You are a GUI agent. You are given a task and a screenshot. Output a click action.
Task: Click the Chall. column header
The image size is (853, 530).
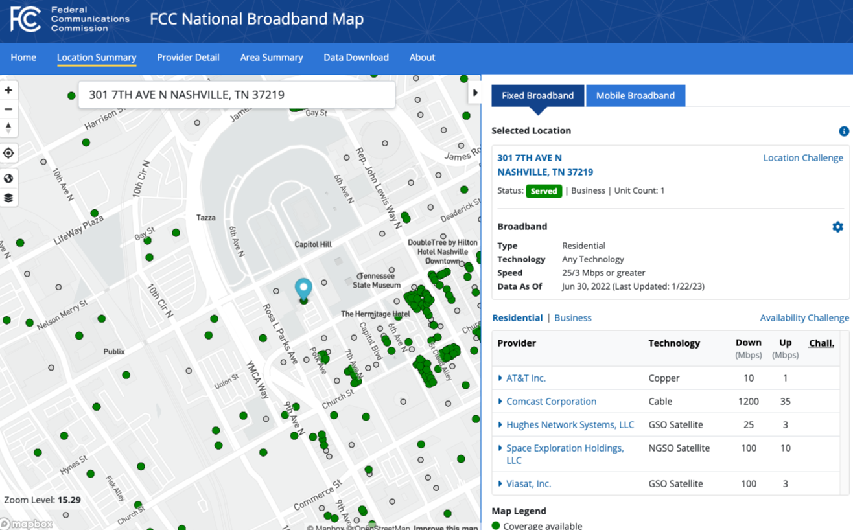(x=821, y=343)
